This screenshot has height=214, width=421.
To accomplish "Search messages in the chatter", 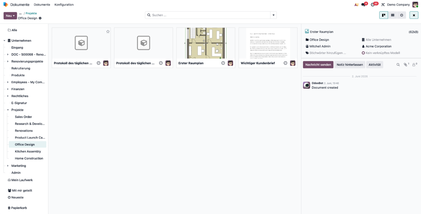I will (398, 65).
